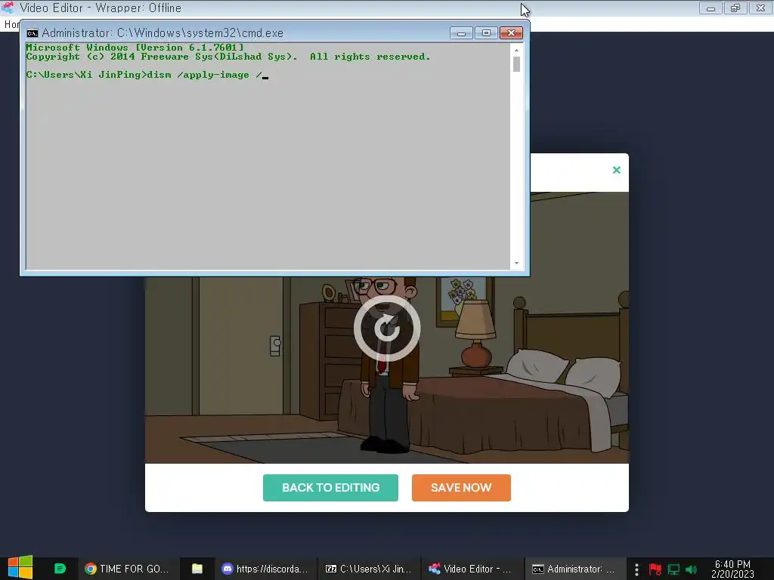Image resolution: width=774 pixels, height=580 pixels.
Task: Click cmd window scrollbar up arrow
Action: (516, 50)
